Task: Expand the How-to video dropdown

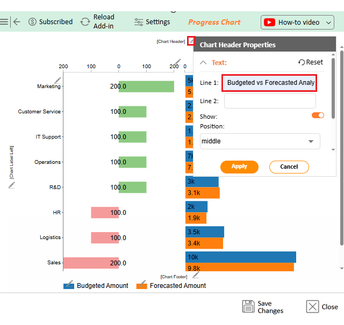Action: coord(298,22)
